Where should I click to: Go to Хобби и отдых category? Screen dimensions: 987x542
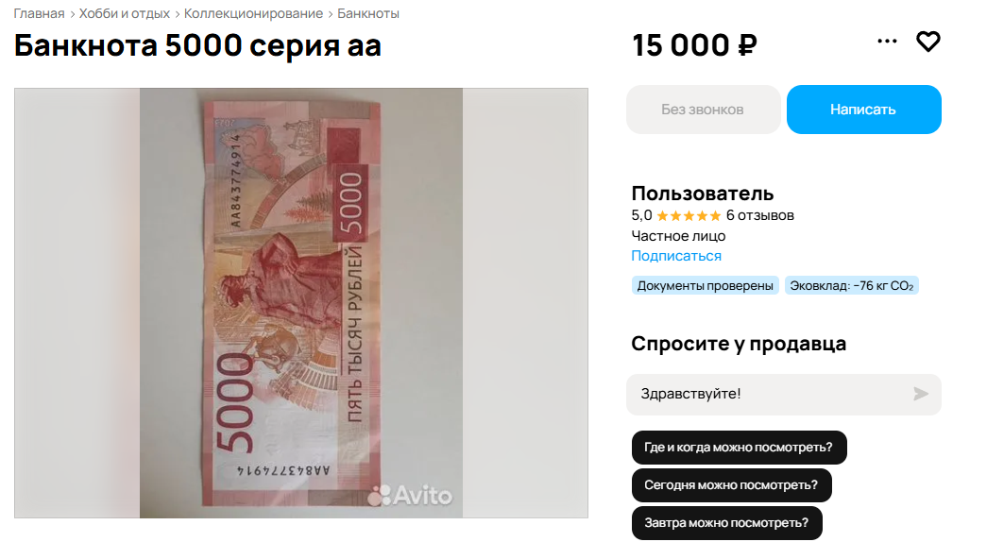(x=125, y=13)
